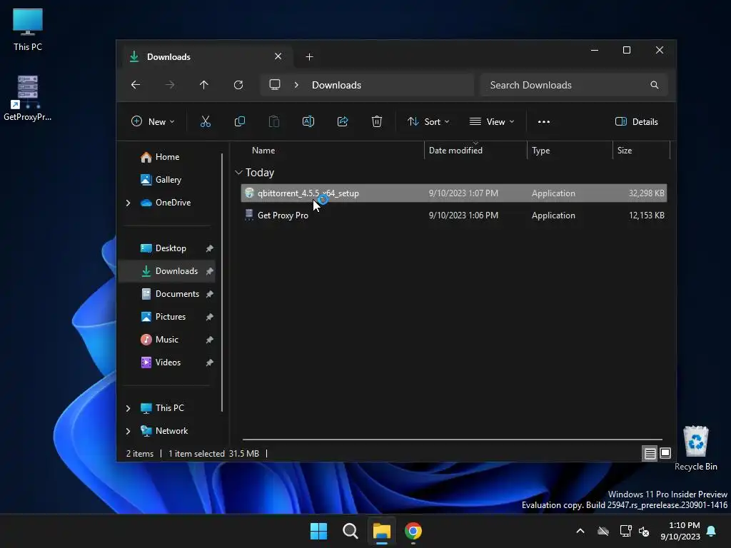Open Videos in the sidebar
This screenshot has height=548, width=731.
pyautogui.click(x=167, y=362)
